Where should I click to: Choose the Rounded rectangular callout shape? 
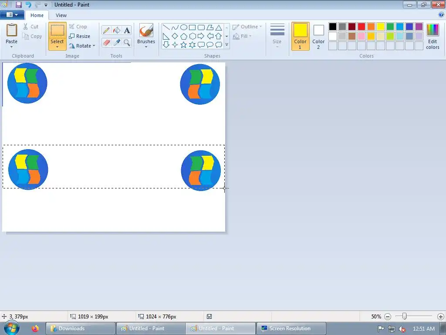pyautogui.click(x=201, y=45)
